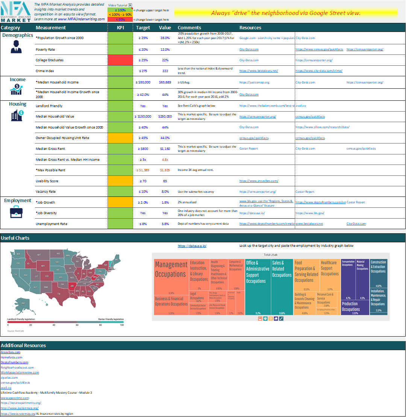Screen dimensions: 406x417
Task: Click the red-orange legend icon below treemap
Action: pos(260,319)
